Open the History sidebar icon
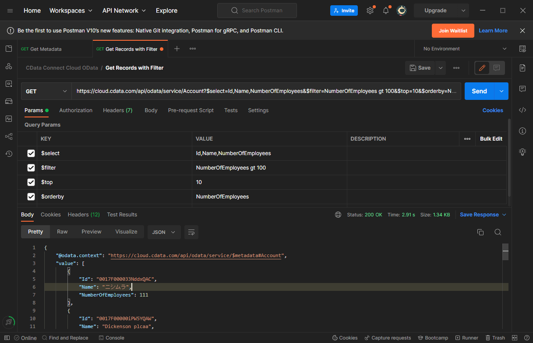Image resolution: width=533 pixels, height=343 pixels. (x=9, y=154)
